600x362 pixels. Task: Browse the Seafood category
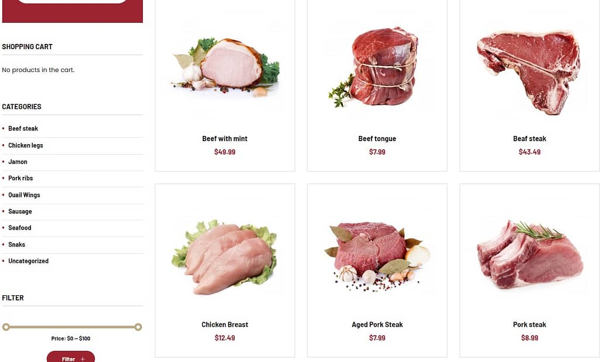tap(20, 228)
